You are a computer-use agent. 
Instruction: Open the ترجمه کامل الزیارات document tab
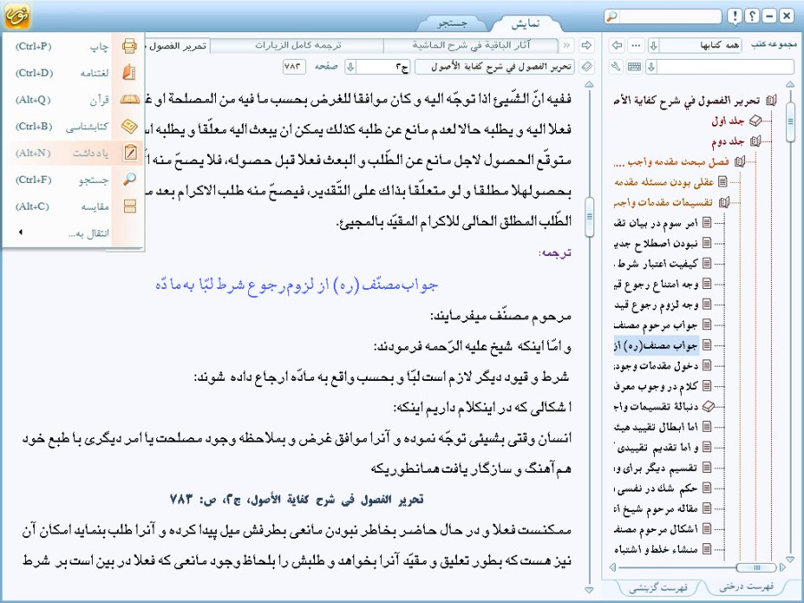tap(297, 45)
